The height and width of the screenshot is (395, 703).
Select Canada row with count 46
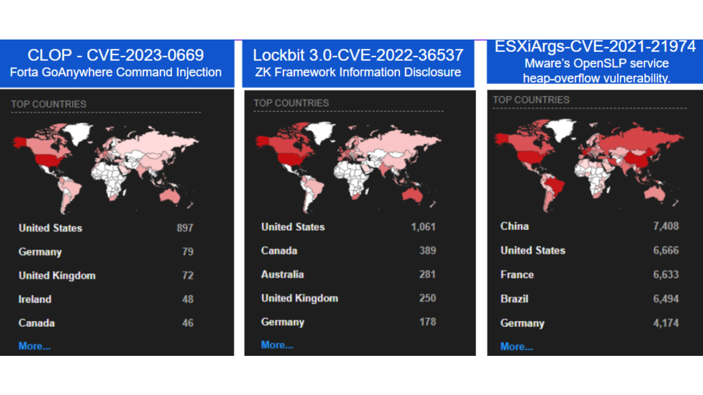coord(106,323)
